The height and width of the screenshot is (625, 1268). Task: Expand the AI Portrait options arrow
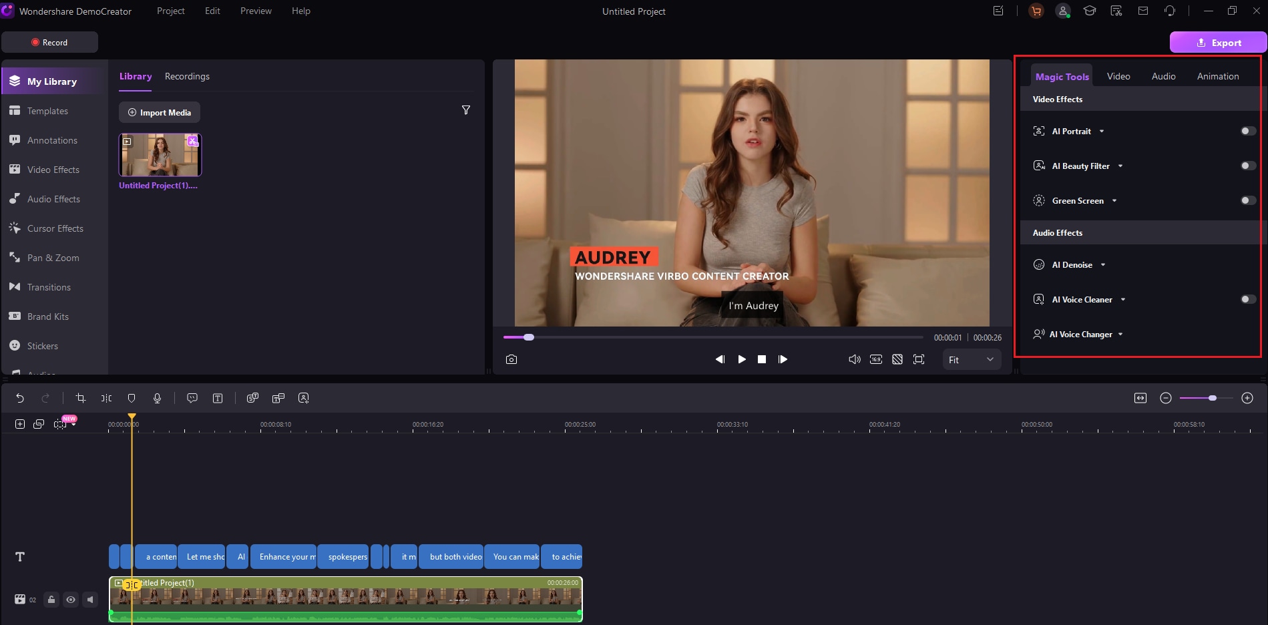[1102, 132]
